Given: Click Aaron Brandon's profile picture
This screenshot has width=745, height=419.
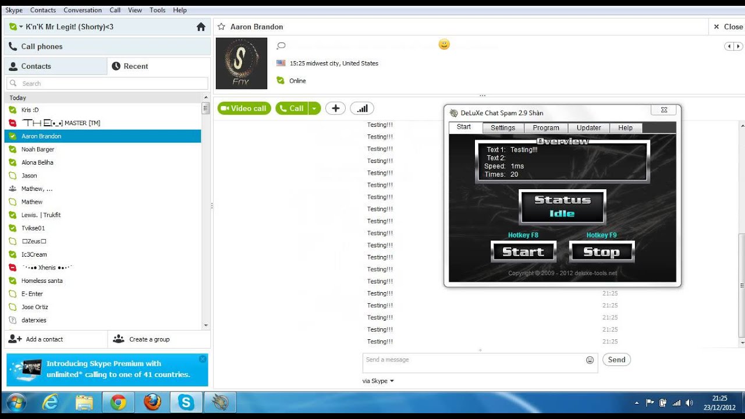Looking at the screenshot, I should point(242,63).
